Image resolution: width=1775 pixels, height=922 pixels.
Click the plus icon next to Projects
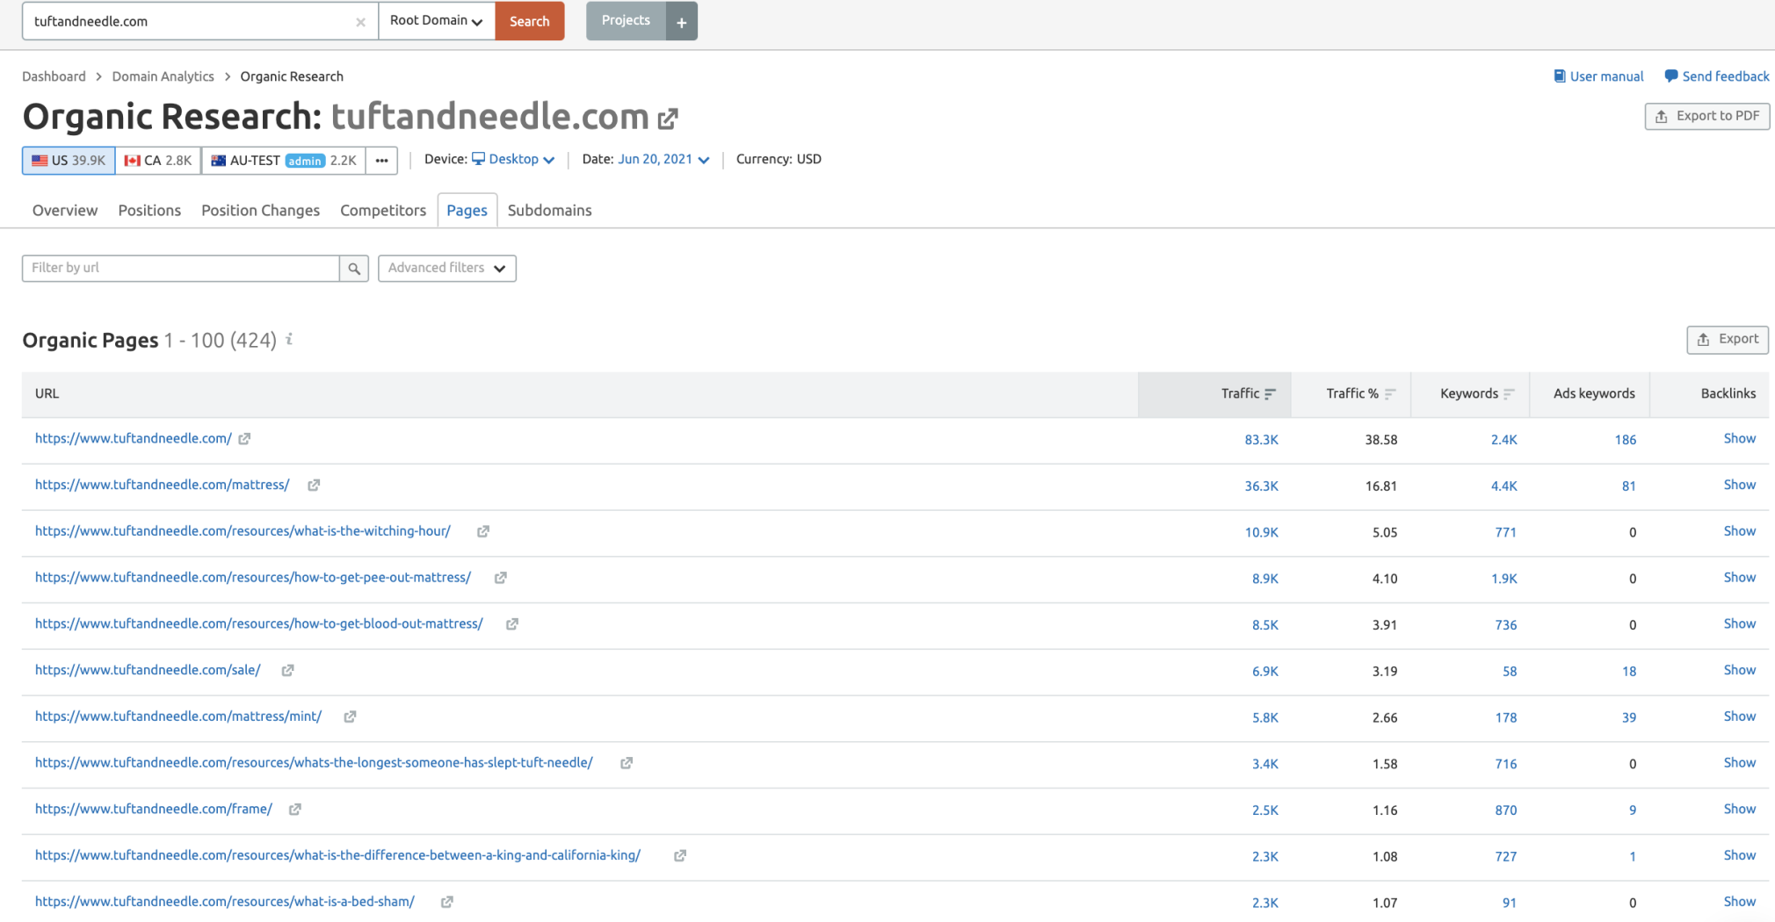coord(681,21)
